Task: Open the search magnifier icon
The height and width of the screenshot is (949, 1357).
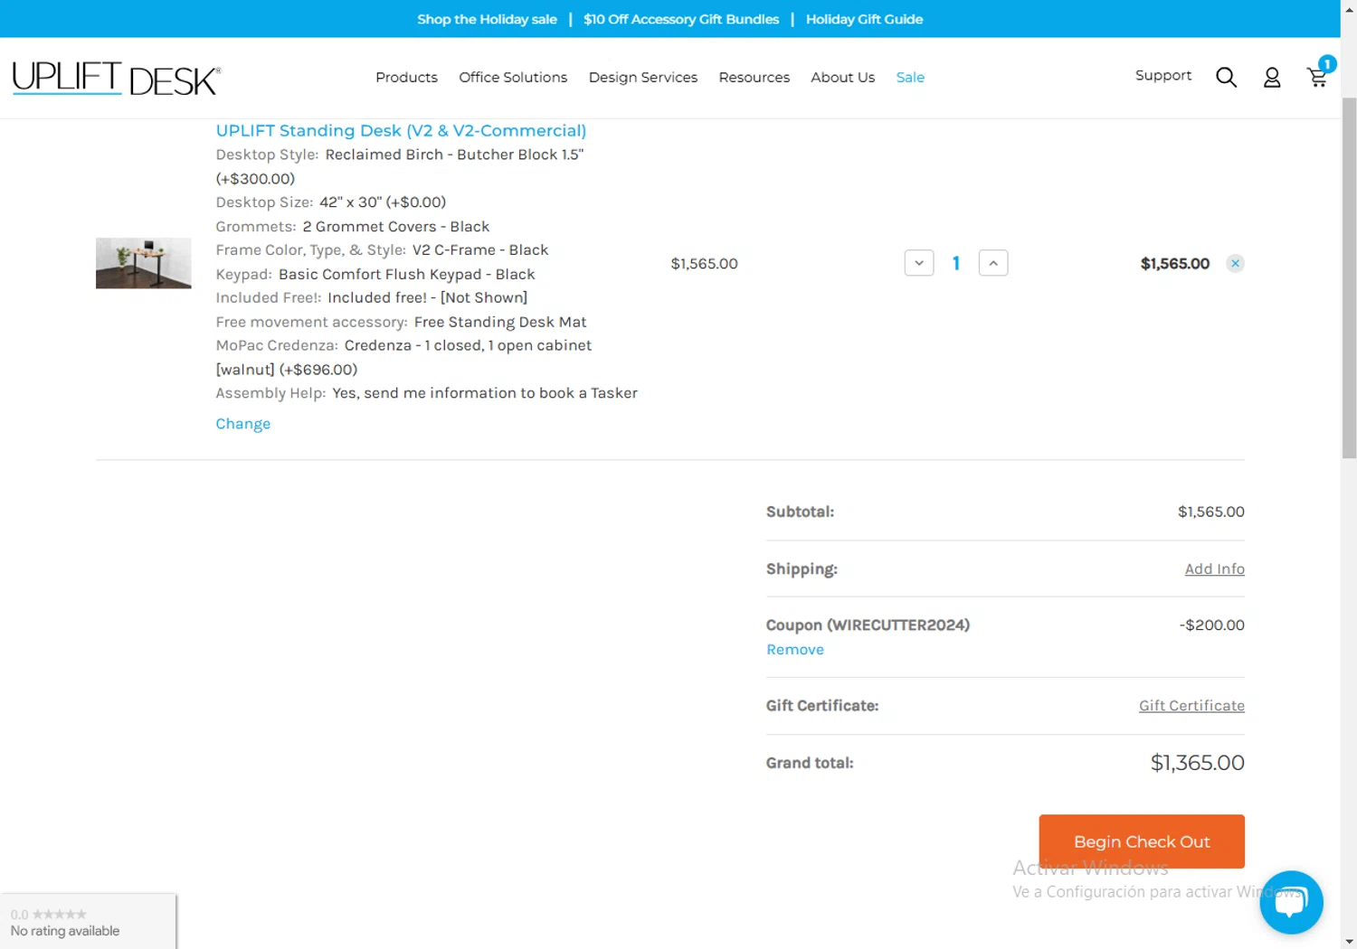Action: (x=1226, y=78)
